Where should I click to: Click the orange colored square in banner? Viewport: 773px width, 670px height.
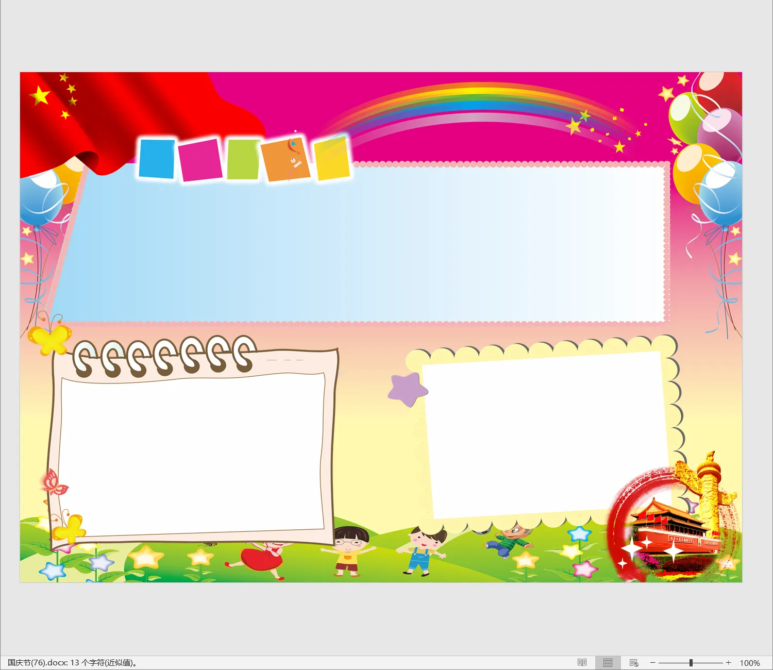coord(285,160)
